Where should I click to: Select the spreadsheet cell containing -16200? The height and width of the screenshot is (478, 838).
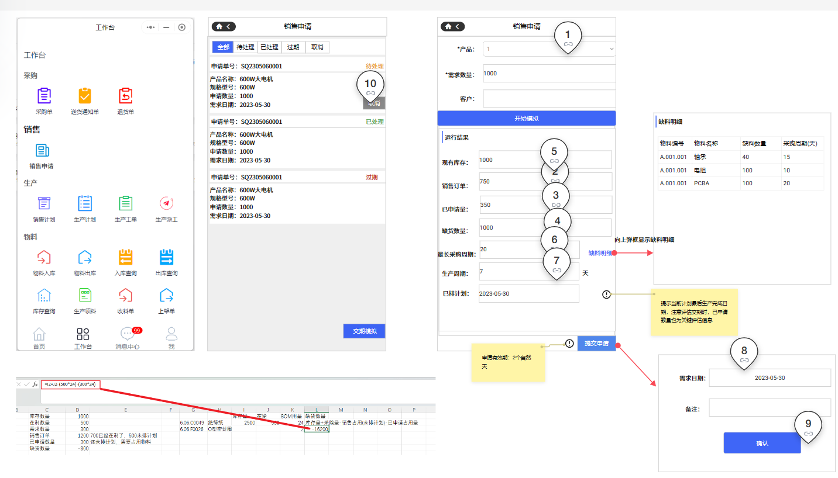[x=317, y=428]
